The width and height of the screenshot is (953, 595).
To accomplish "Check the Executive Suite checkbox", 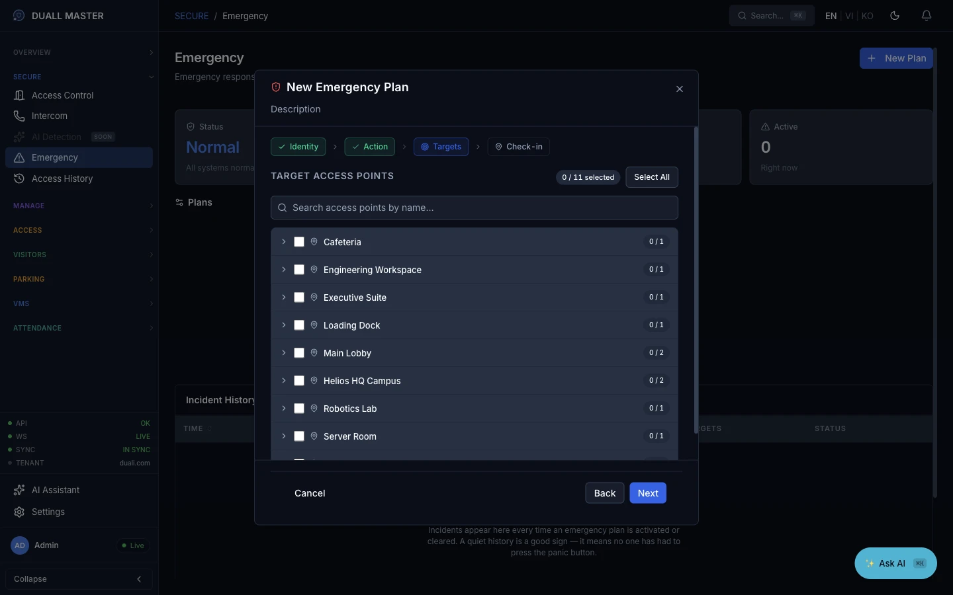I will [x=299, y=297].
